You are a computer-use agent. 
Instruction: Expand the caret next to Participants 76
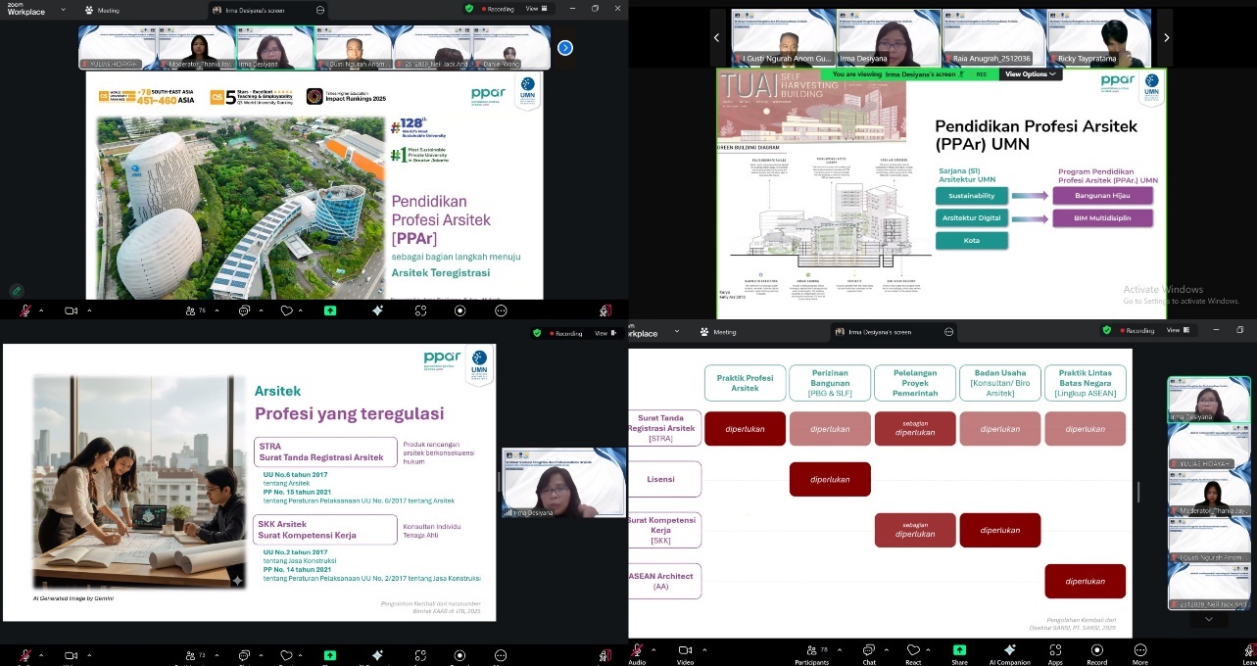(x=216, y=310)
